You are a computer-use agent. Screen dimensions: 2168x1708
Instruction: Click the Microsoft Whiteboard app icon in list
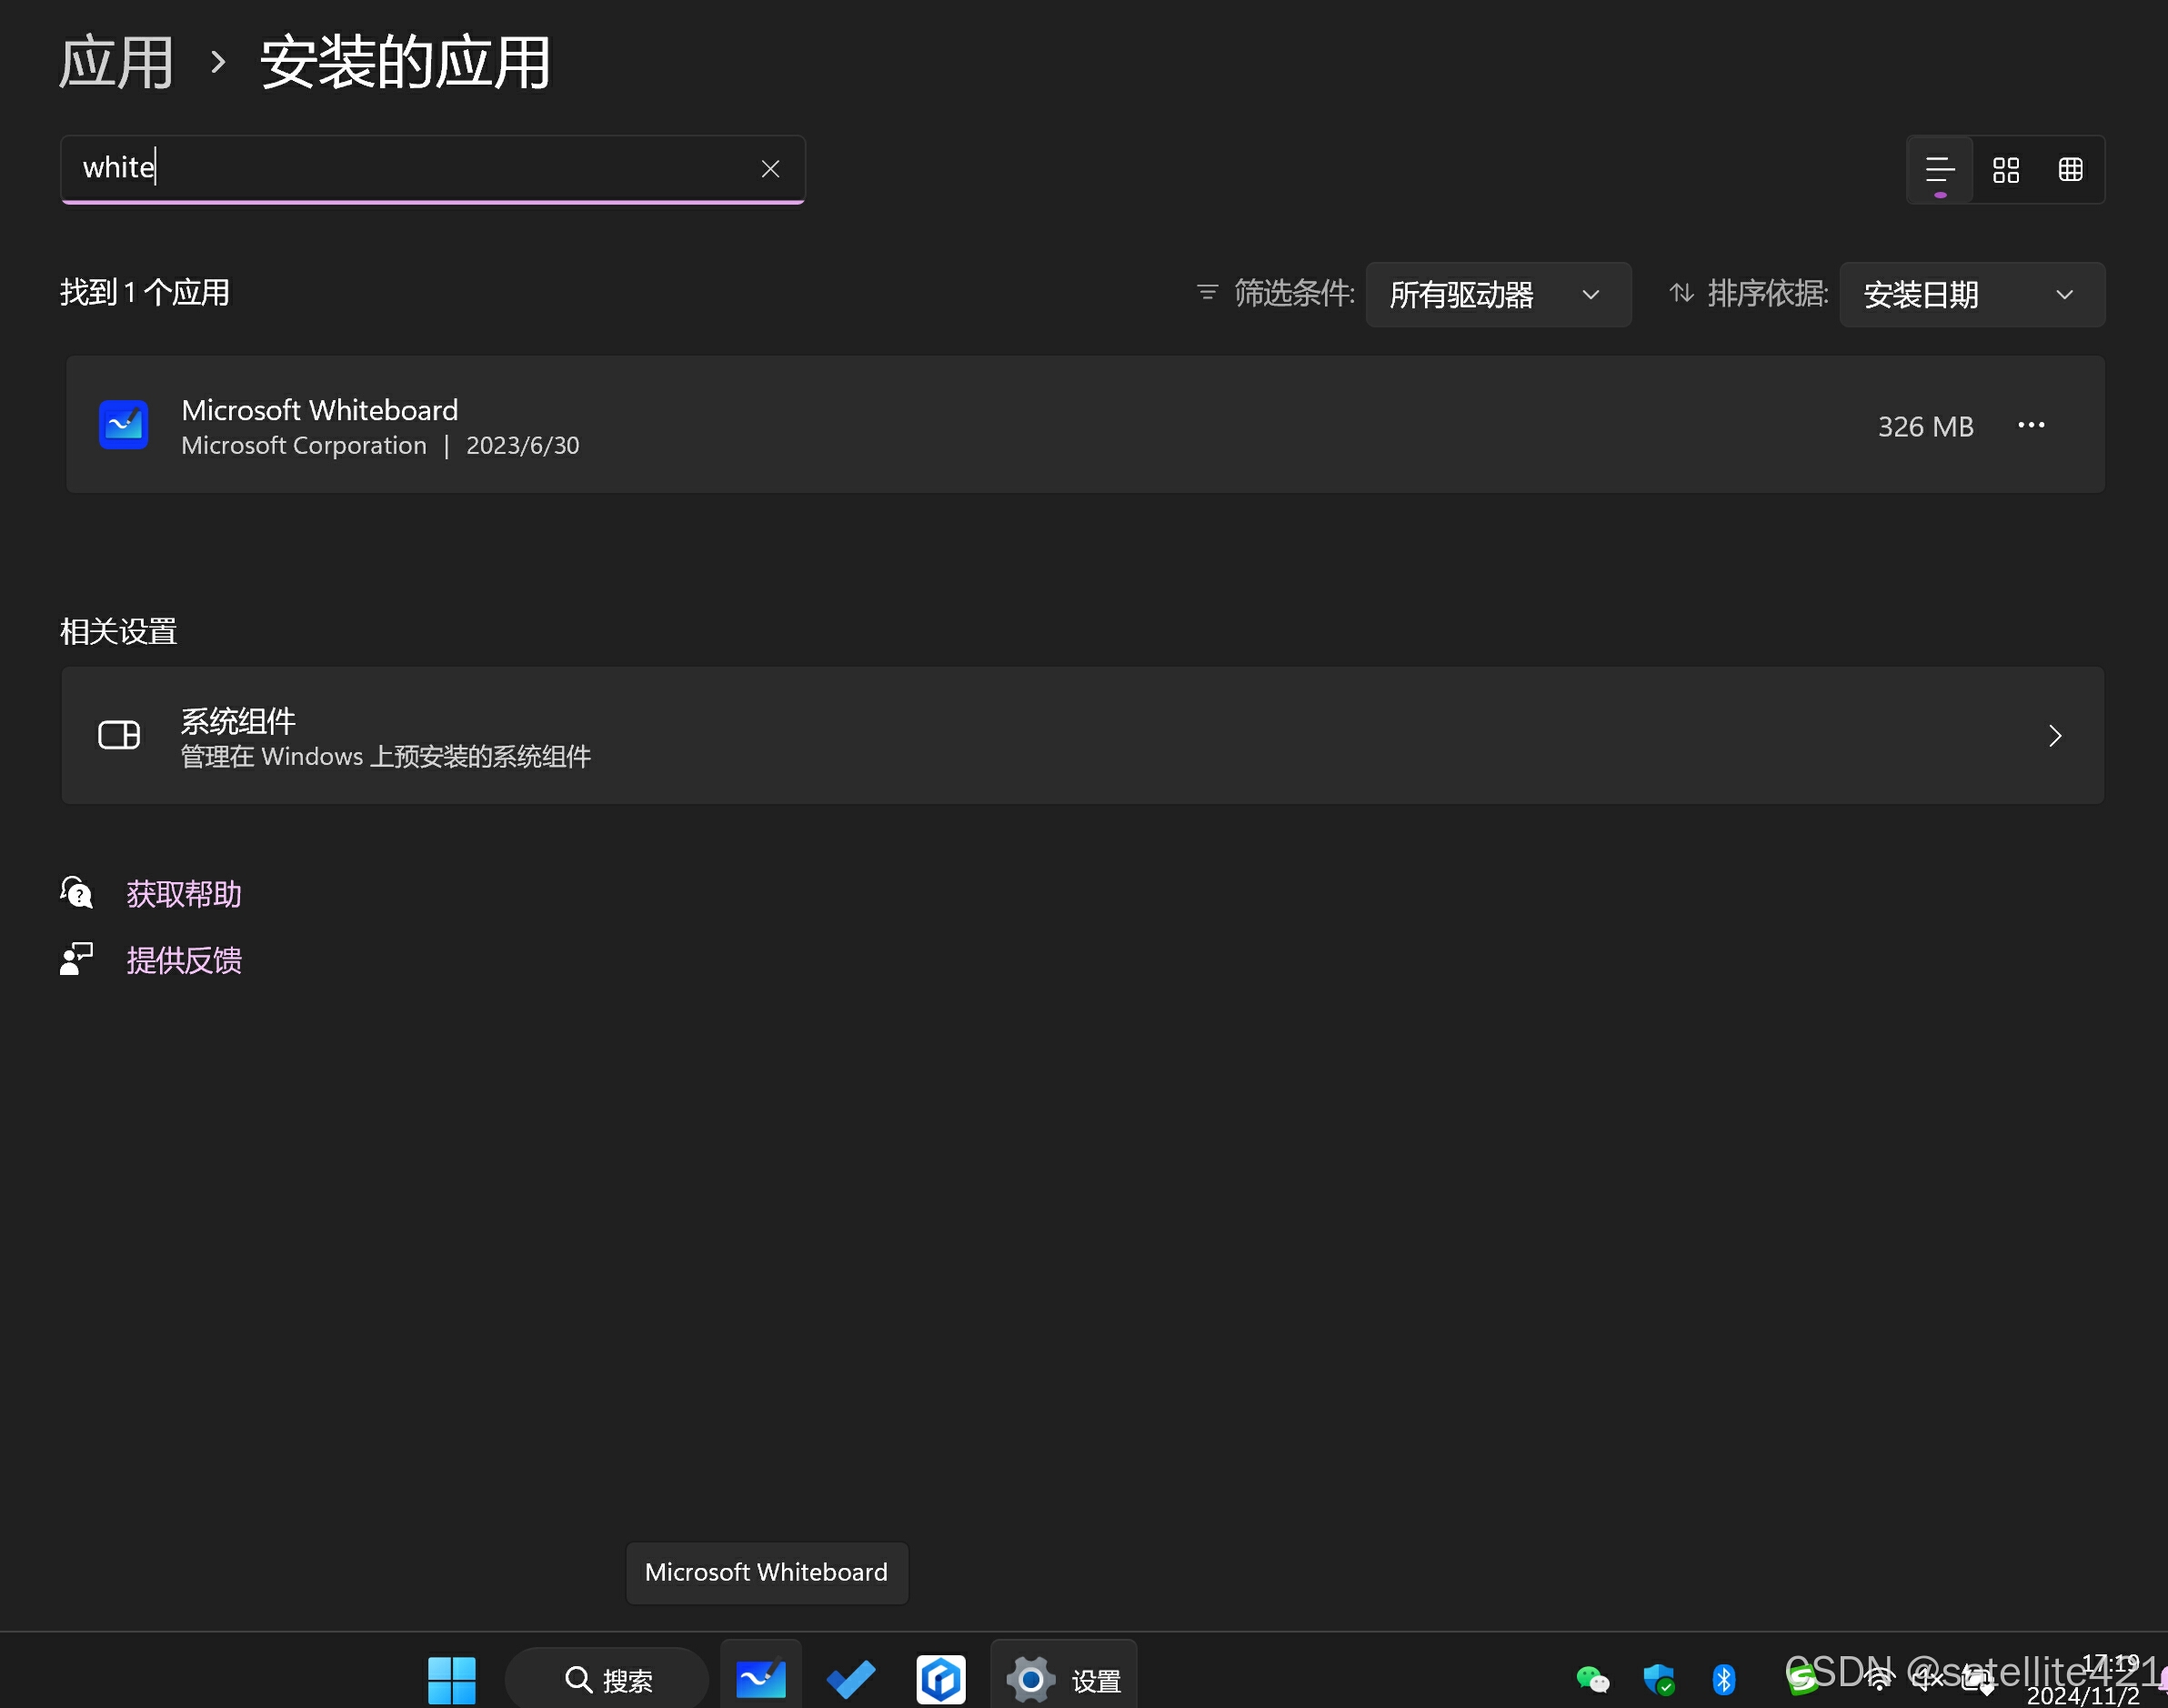tap(124, 425)
